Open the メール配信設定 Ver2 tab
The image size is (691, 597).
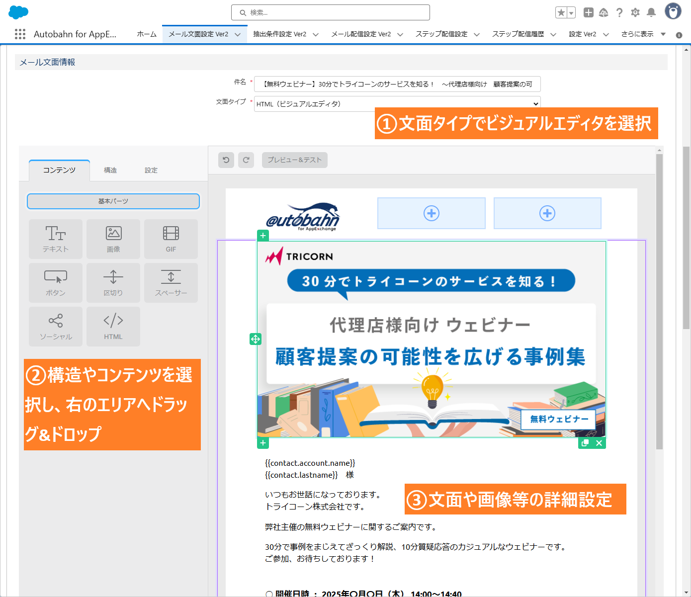[x=361, y=34]
